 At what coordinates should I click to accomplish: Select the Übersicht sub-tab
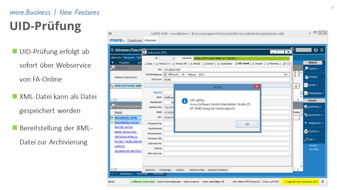(116, 58)
